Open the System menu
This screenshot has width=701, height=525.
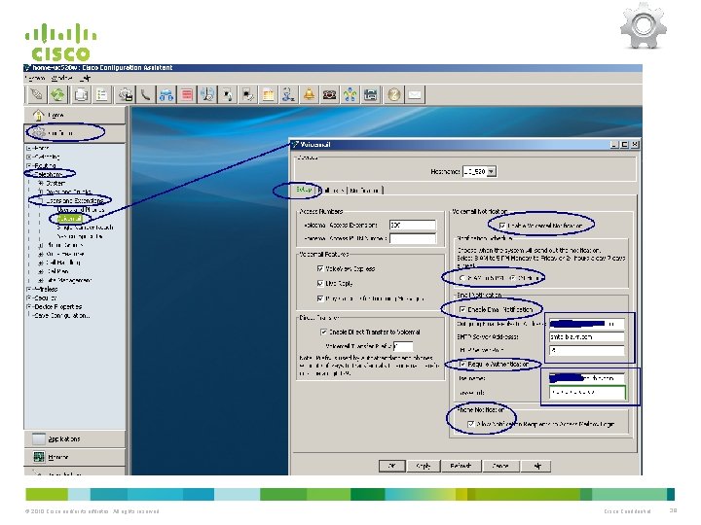pyautogui.click(x=35, y=78)
